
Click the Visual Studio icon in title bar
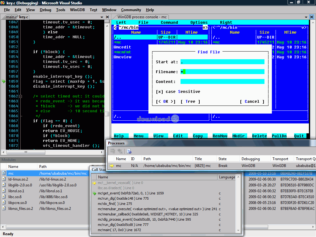point(3,3)
